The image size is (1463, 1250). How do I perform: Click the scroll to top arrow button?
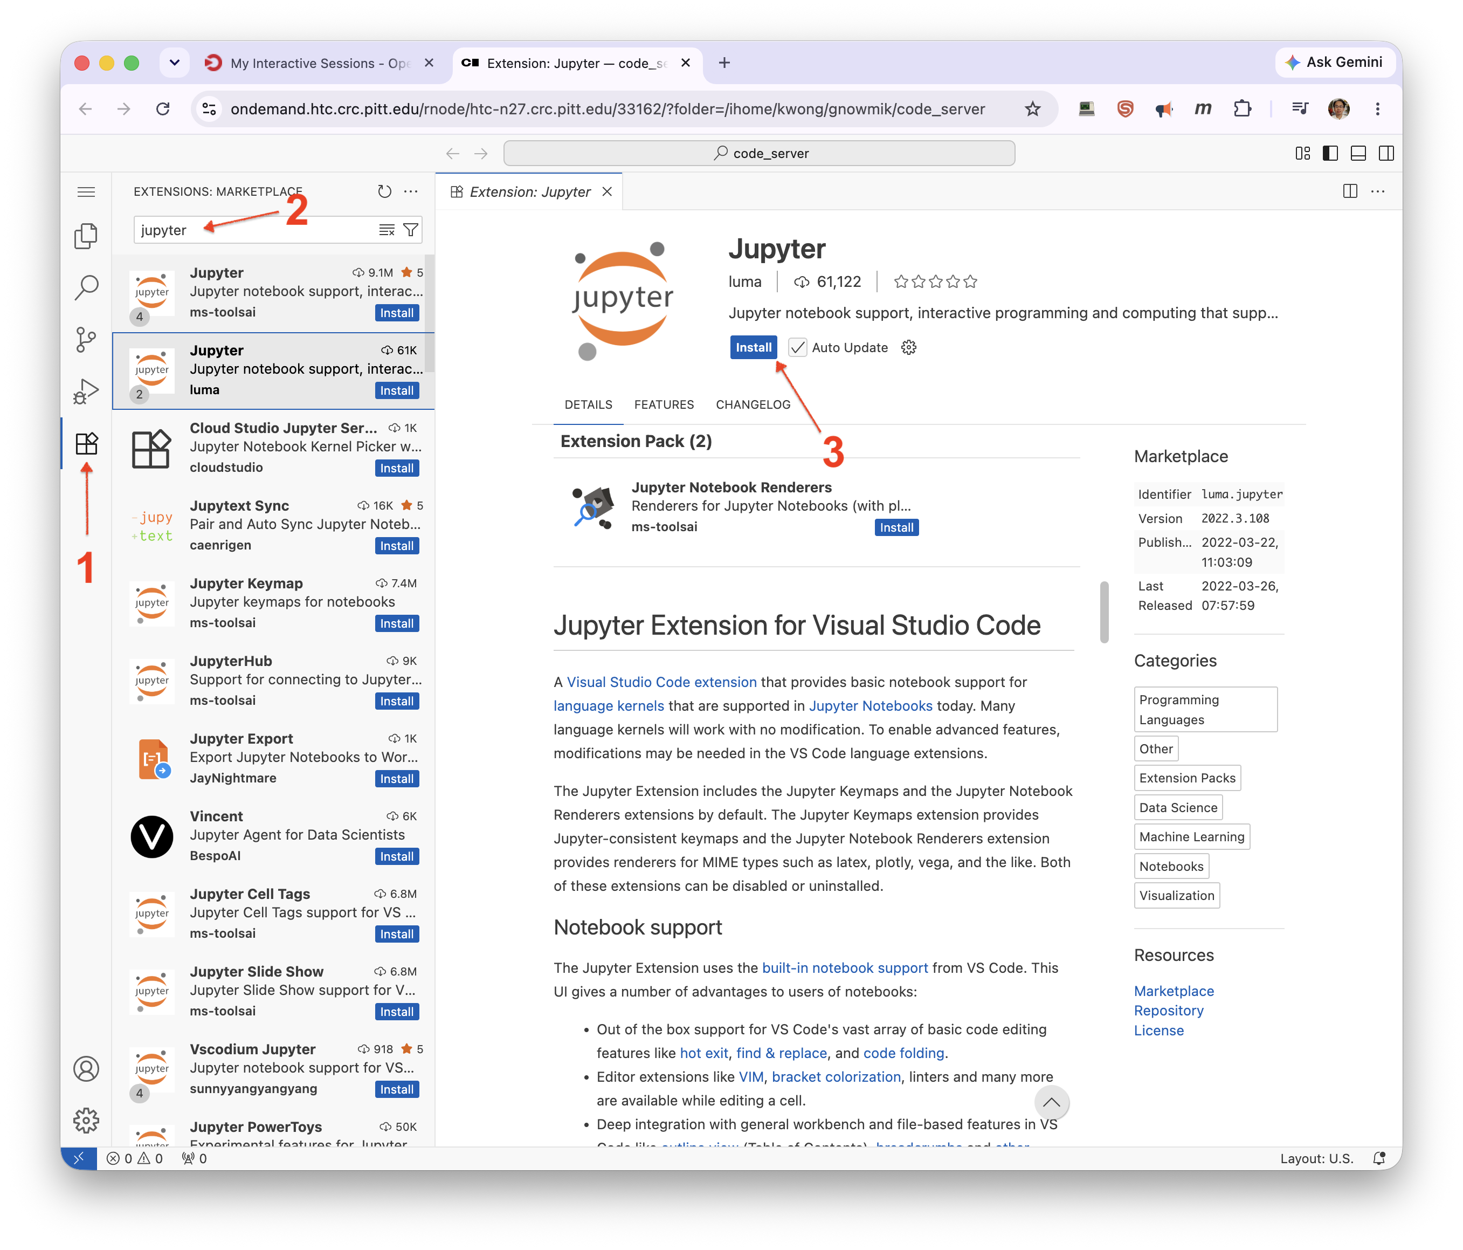pyautogui.click(x=1051, y=1102)
